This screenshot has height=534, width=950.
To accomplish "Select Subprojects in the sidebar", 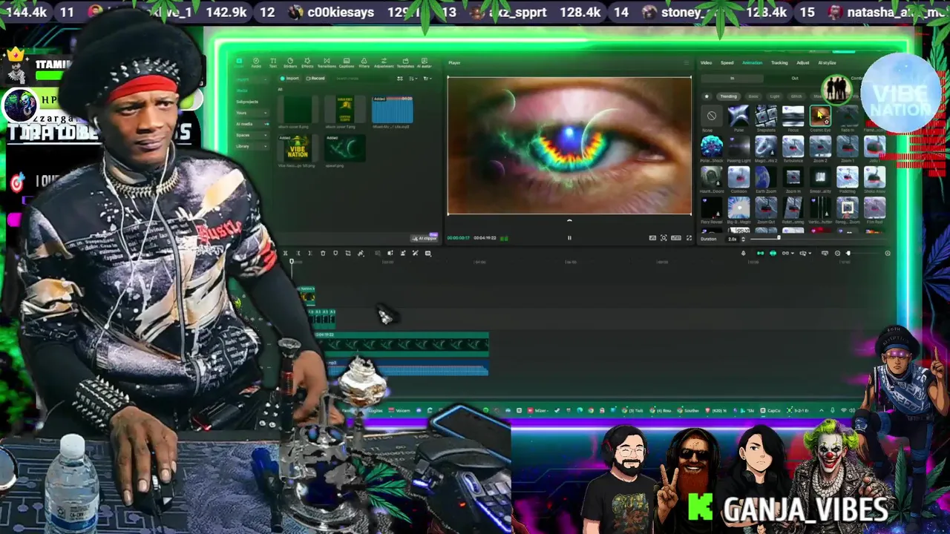I will [x=247, y=102].
